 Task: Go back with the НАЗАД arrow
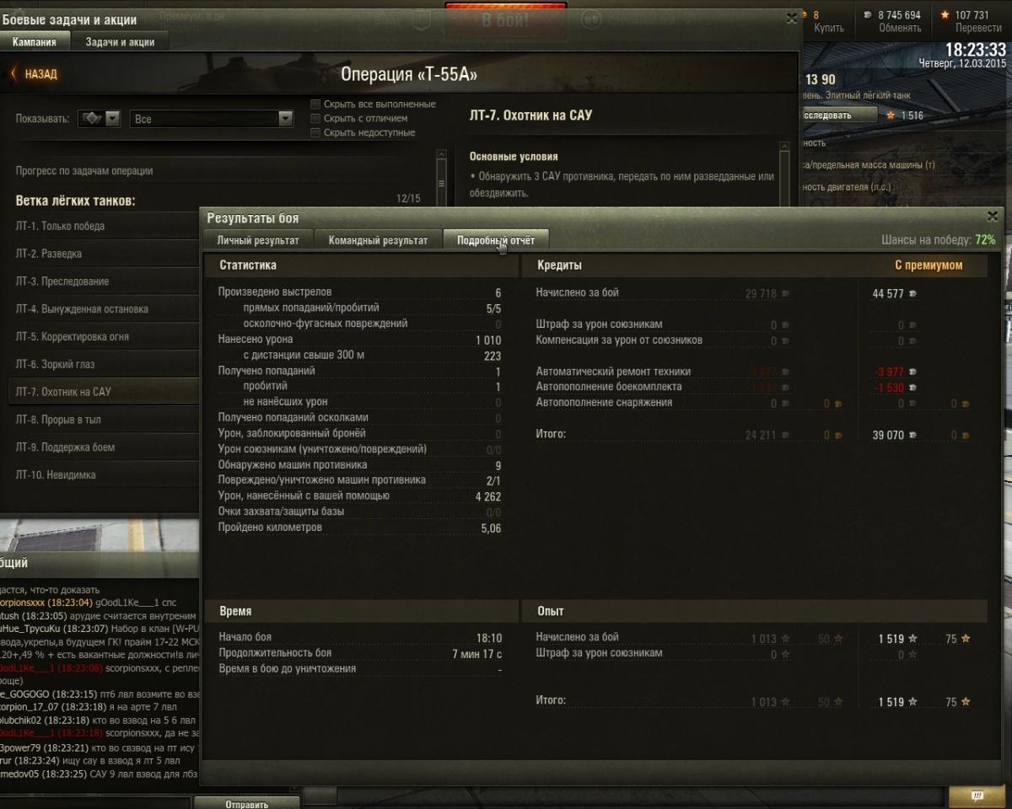[x=13, y=74]
